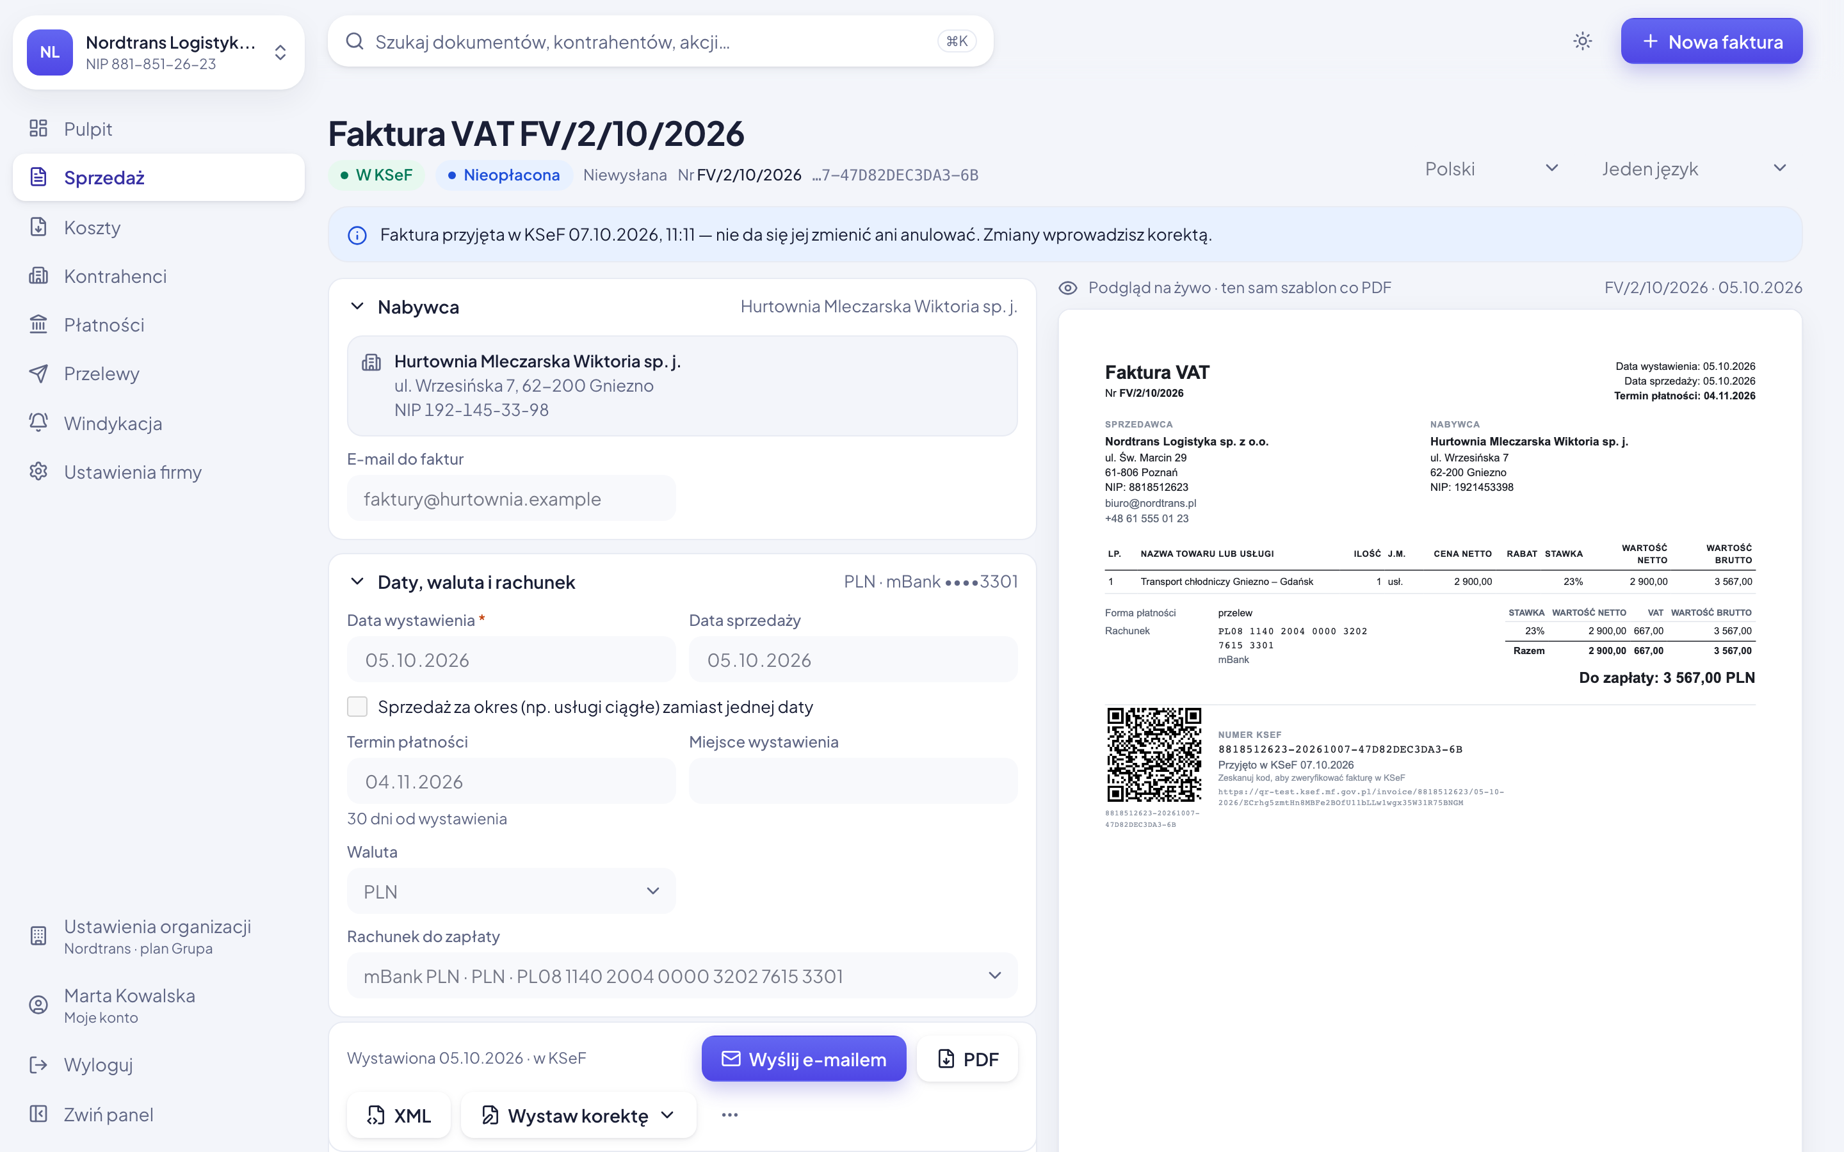Image resolution: width=1844 pixels, height=1152 pixels.
Task: Click the Marta Kowalska account icon
Action: click(x=38, y=1005)
